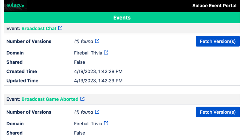Viewport: 246px width, 140px height.
Task: Click Fireball Trivia domain text under Broadcast Game Aborted
Action: pyautogui.click(x=88, y=124)
